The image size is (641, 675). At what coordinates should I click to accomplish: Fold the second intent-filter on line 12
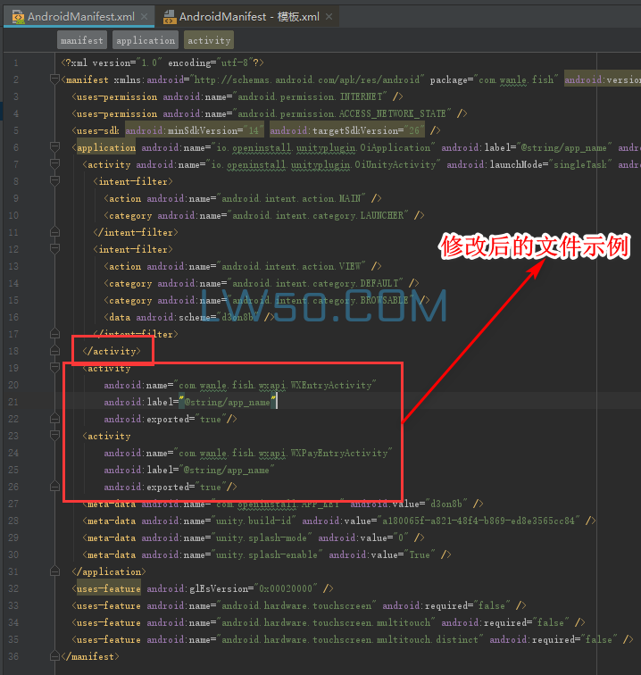point(54,249)
